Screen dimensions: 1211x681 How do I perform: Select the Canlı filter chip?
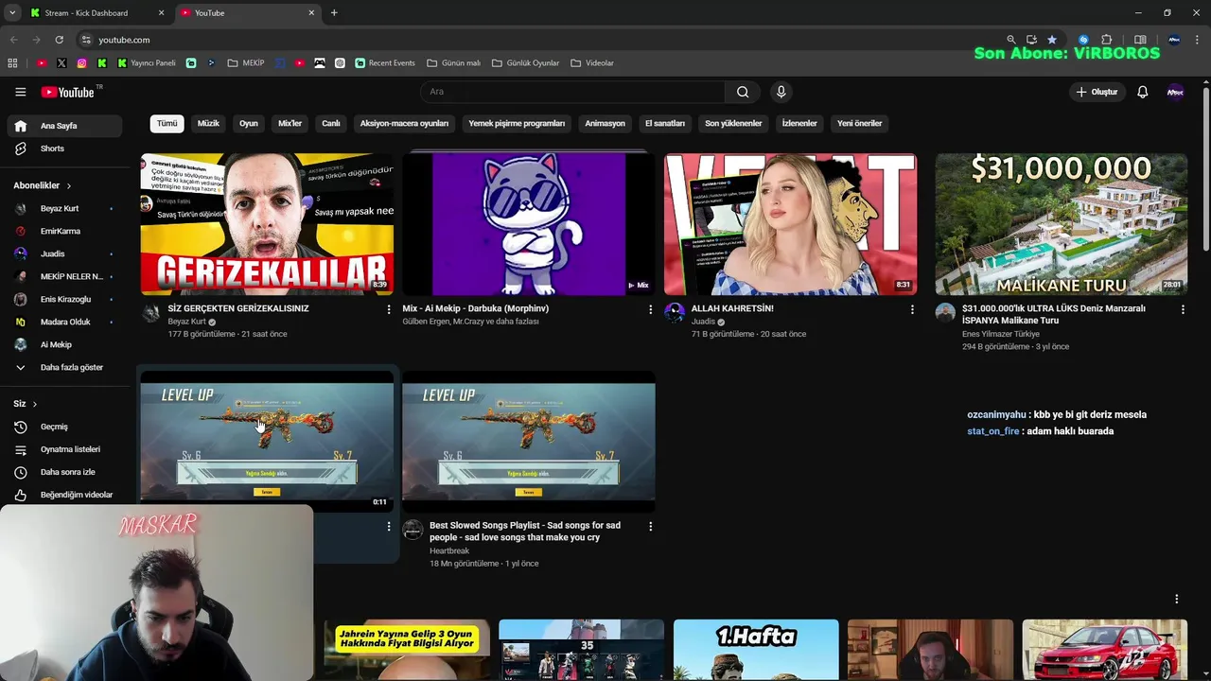[x=331, y=123]
